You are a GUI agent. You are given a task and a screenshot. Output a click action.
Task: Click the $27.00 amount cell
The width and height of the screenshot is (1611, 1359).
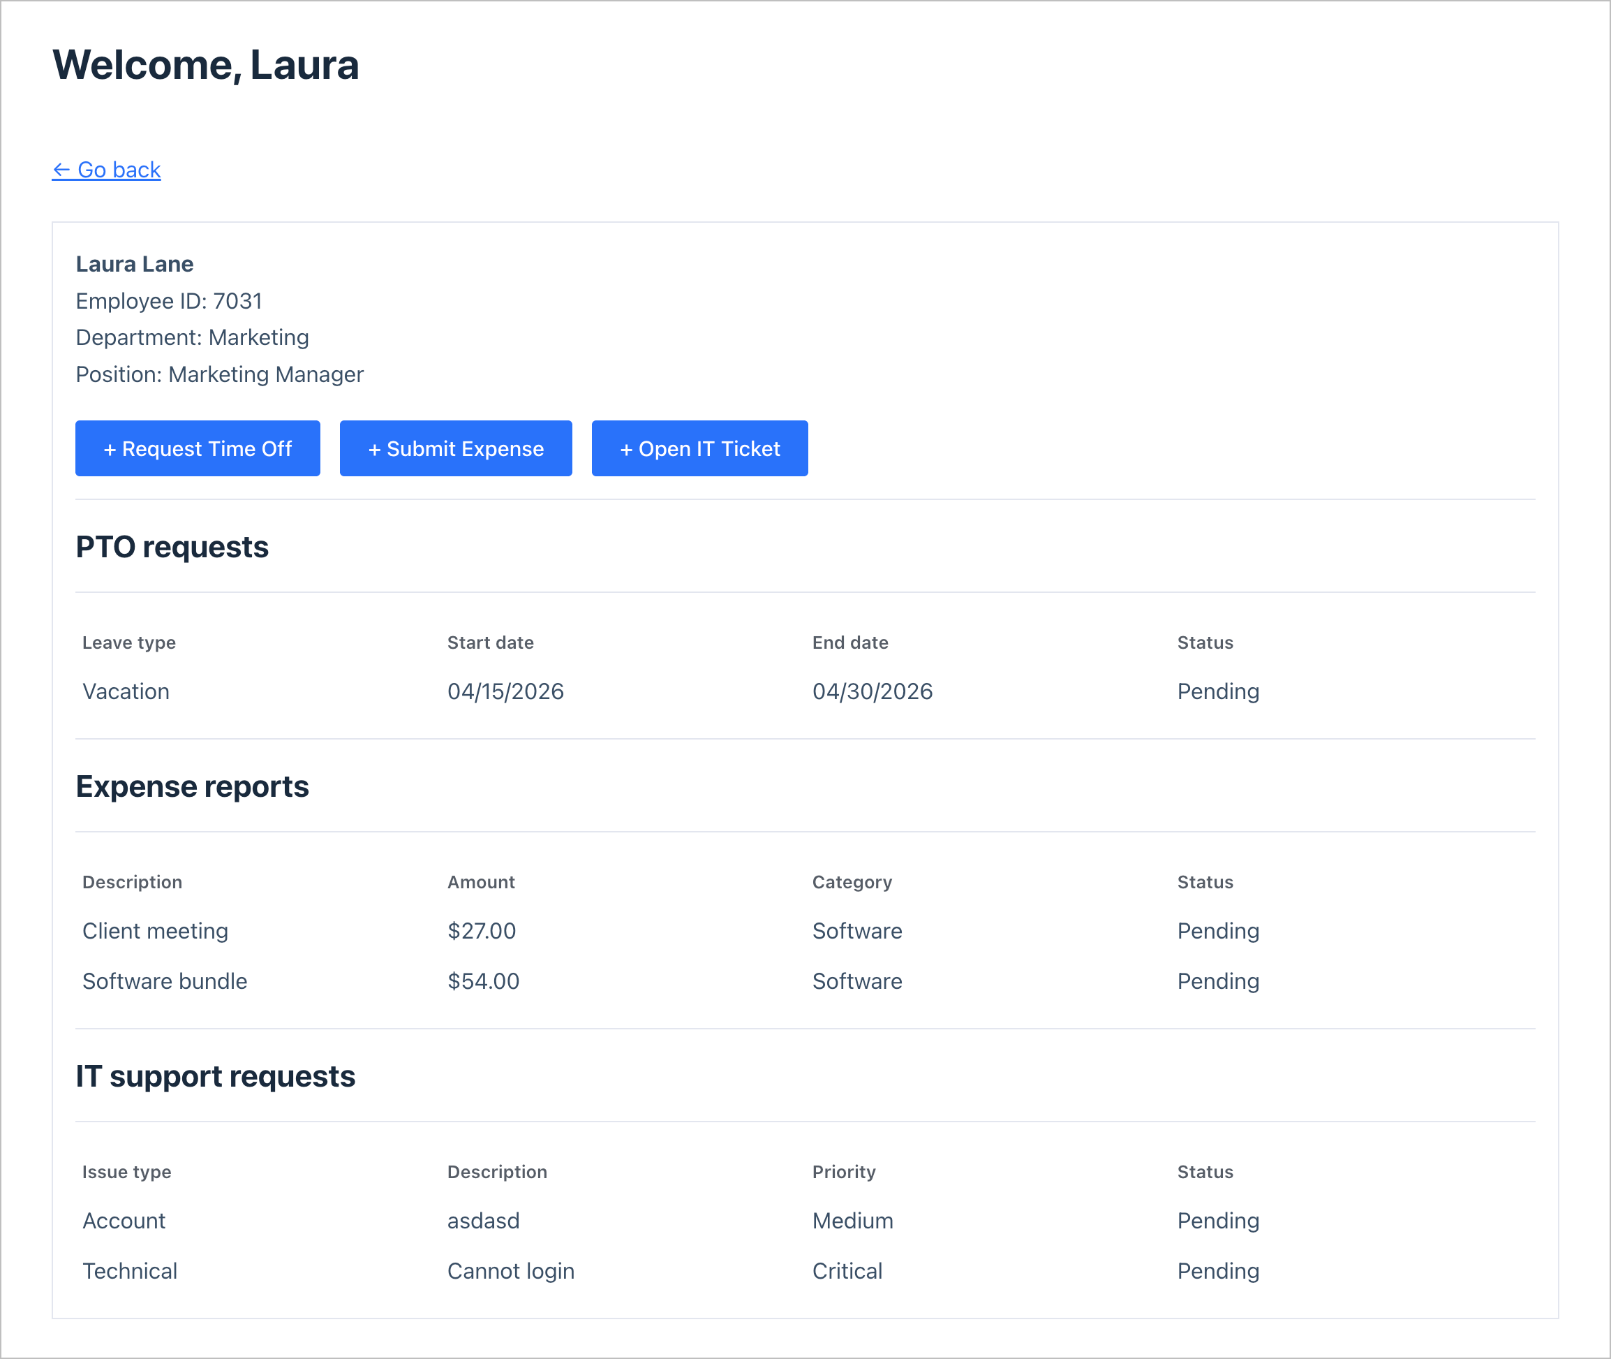(482, 931)
